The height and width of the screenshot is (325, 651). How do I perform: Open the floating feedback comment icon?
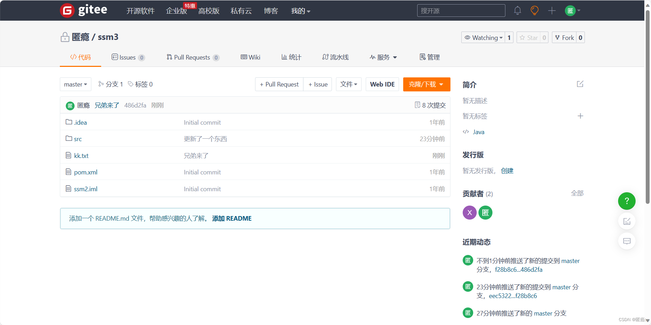point(626,241)
